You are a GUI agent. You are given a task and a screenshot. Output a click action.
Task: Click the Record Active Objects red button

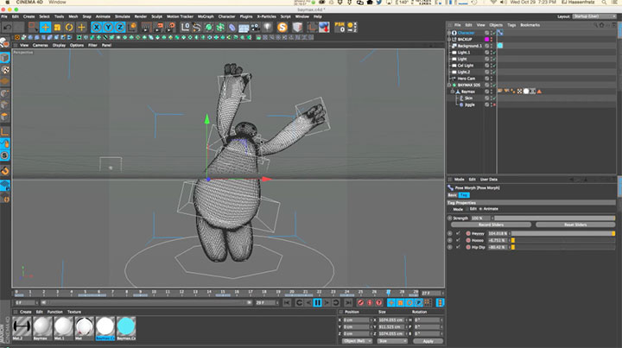click(x=360, y=303)
